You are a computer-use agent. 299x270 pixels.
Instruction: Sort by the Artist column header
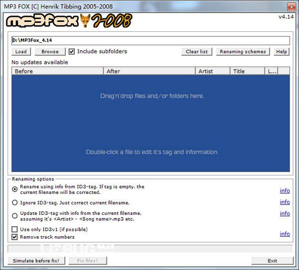[213, 71]
